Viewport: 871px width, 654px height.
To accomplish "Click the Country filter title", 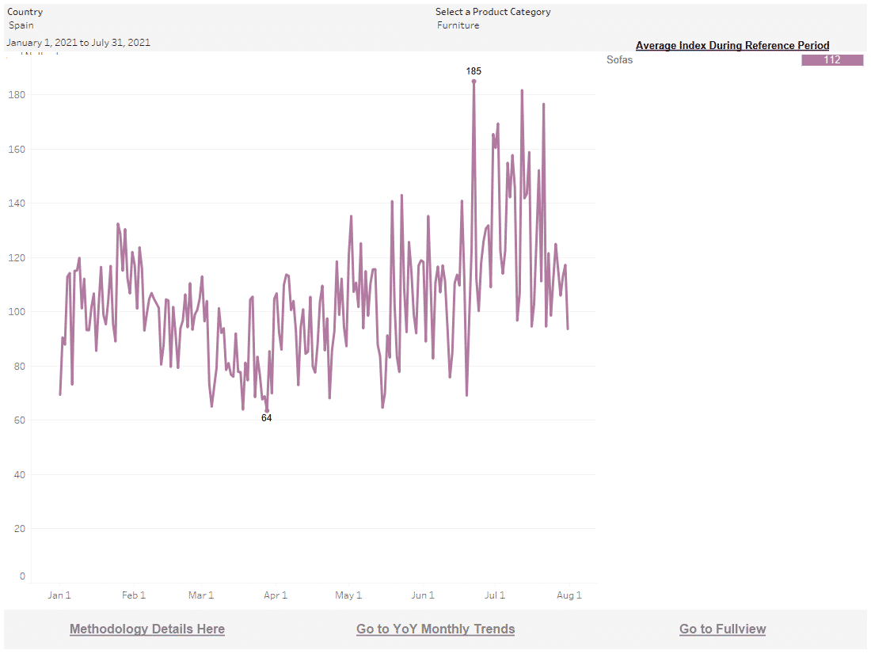I will click(x=25, y=12).
